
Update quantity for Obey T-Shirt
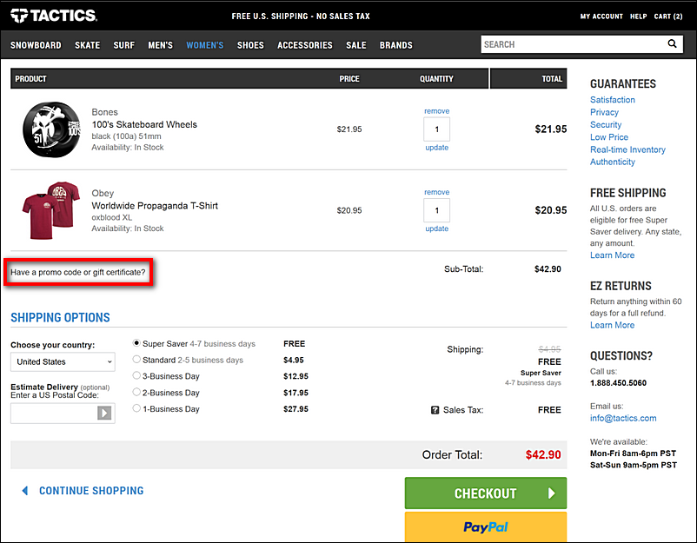tap(436, 228)
